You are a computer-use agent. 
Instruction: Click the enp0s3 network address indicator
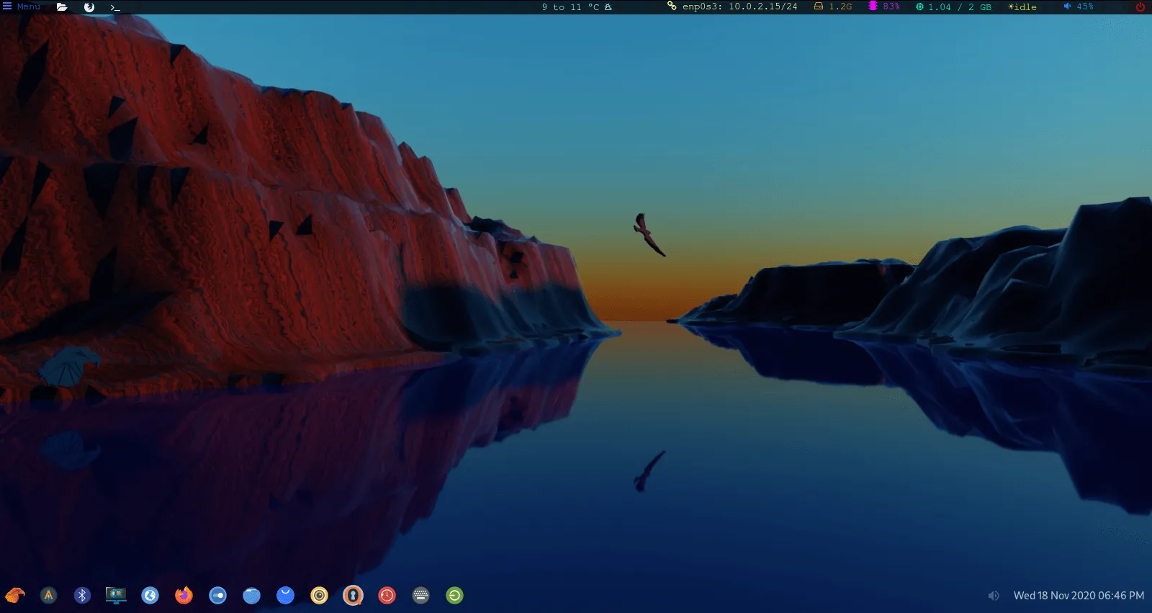point(733,6)
